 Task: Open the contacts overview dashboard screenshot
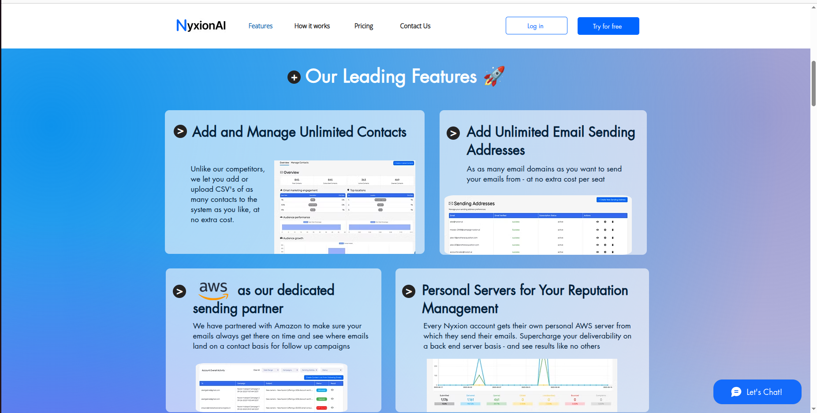(x=344, y=207)
